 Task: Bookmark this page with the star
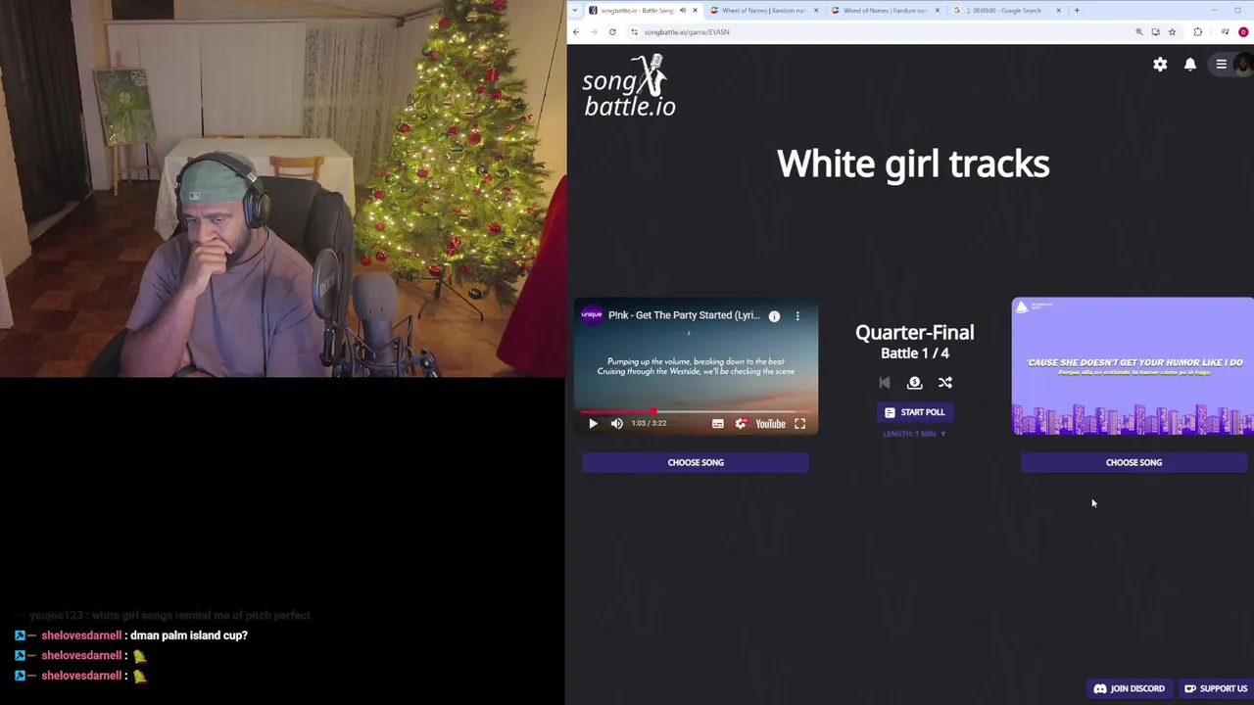(x=1172, y=32)
